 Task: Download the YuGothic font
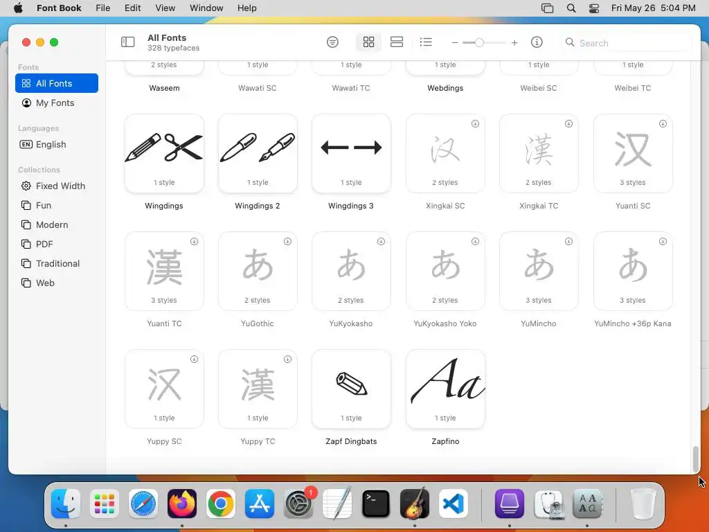[x=287, y=242]
